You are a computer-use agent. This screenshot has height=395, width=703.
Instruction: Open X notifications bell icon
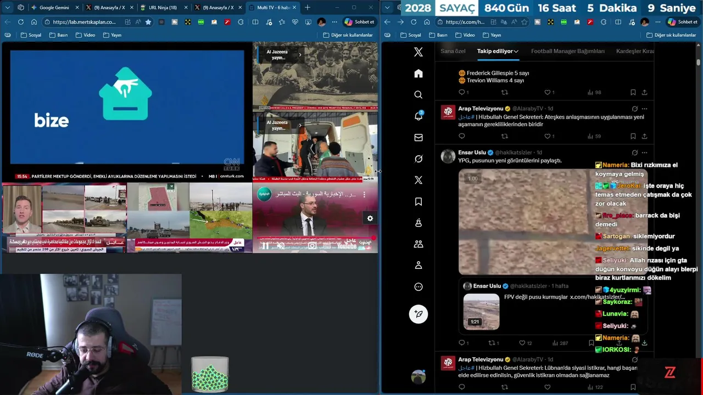[419, 116]
